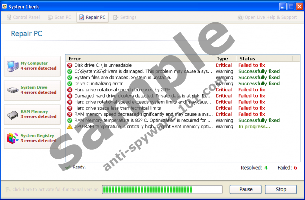Viewport: 305px width, 200px height.
Task: Click the Open Live Help & Support icon
Action: coord(241,17)
